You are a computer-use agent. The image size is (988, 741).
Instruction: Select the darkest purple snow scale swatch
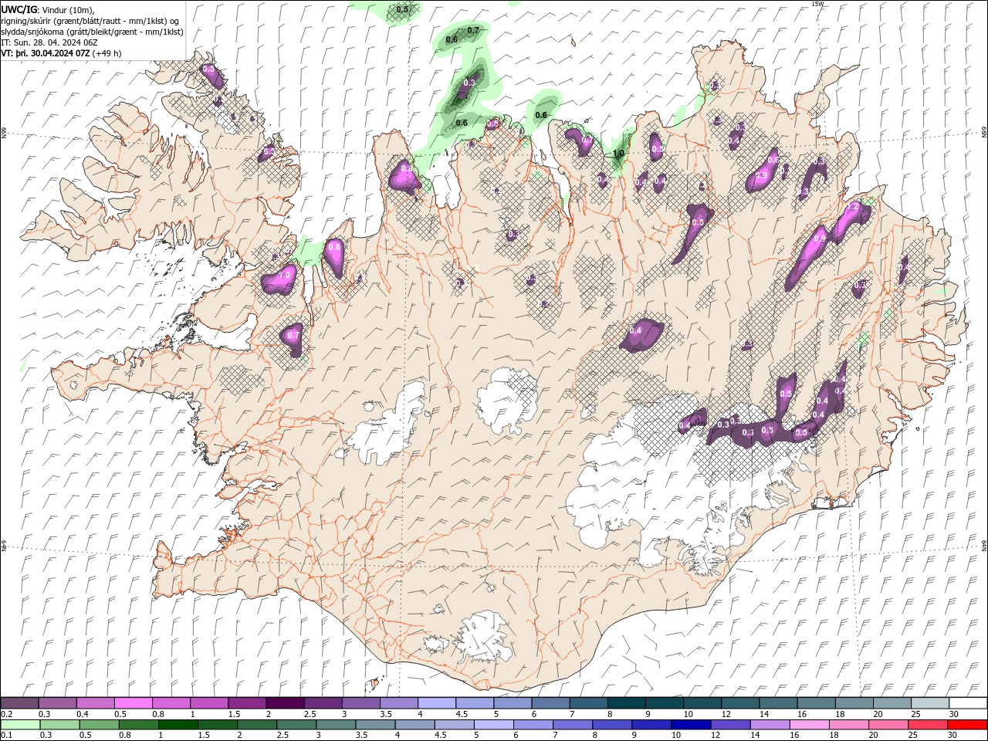pos(284,703)
